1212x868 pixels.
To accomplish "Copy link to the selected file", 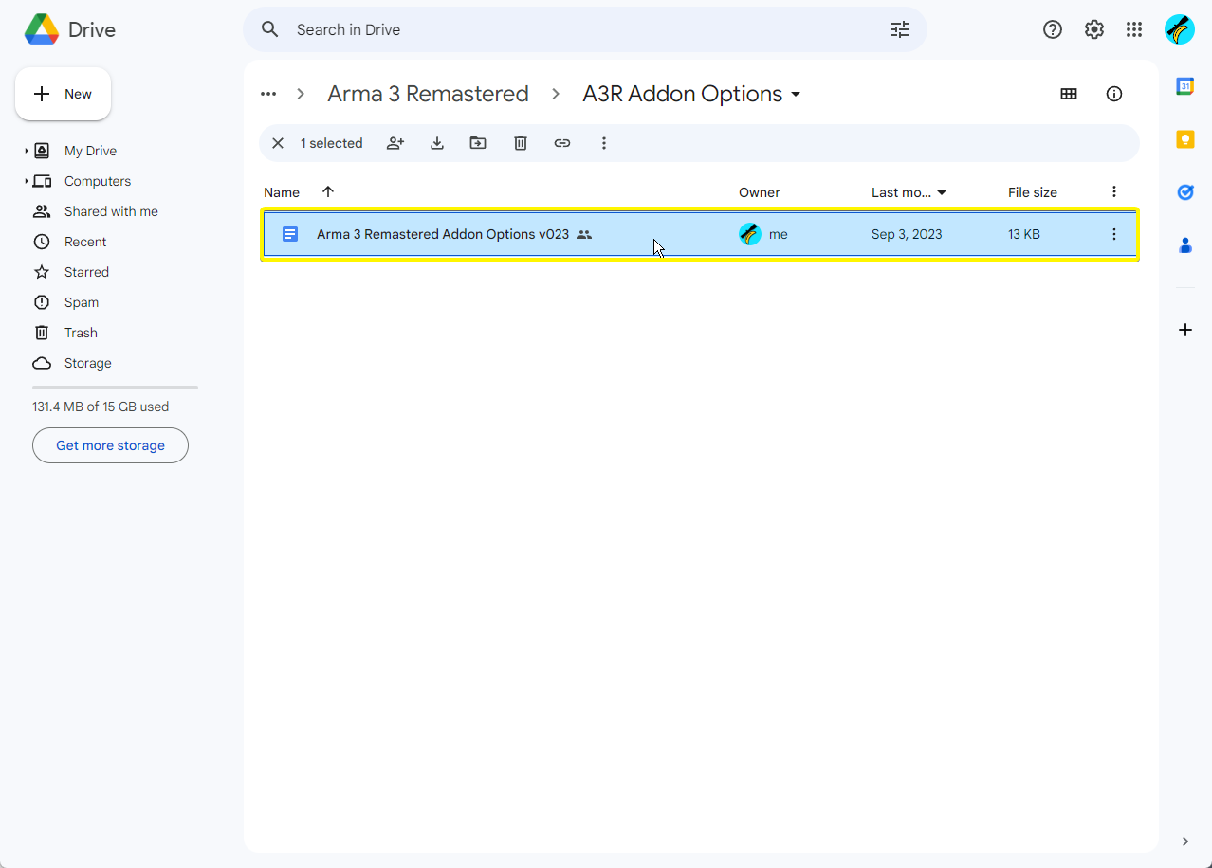I will coord(562,143).
